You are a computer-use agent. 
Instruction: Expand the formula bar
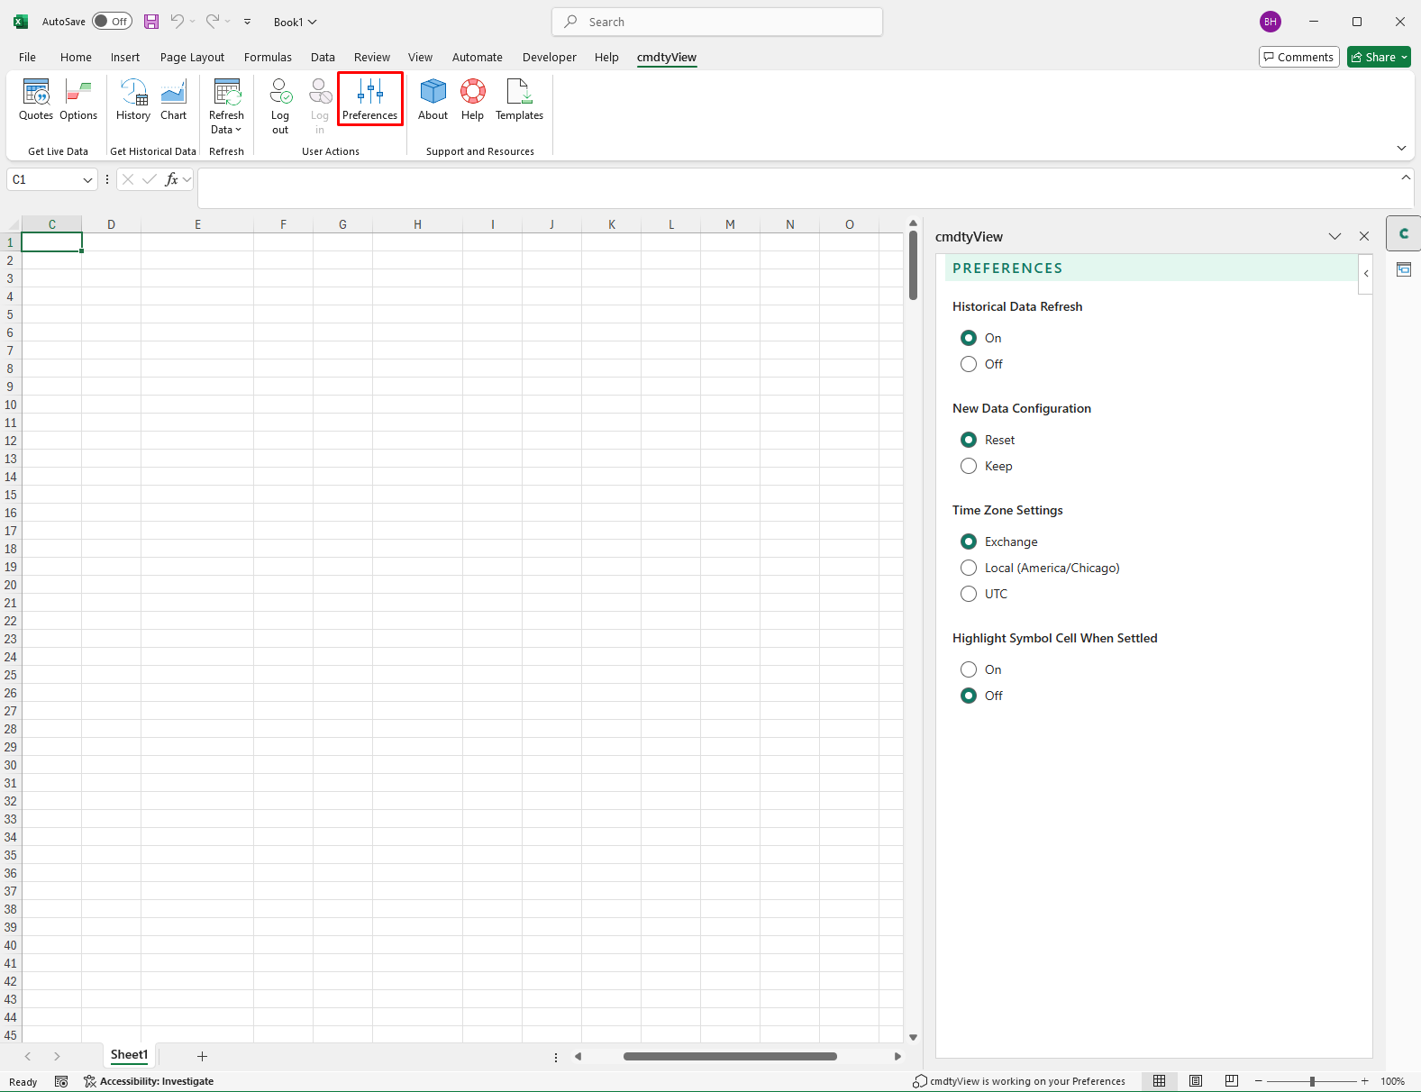(1406, 177)
